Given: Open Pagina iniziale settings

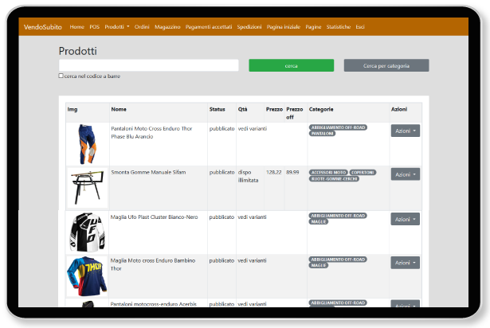Looking at the screenshot, I should [284, 27].
